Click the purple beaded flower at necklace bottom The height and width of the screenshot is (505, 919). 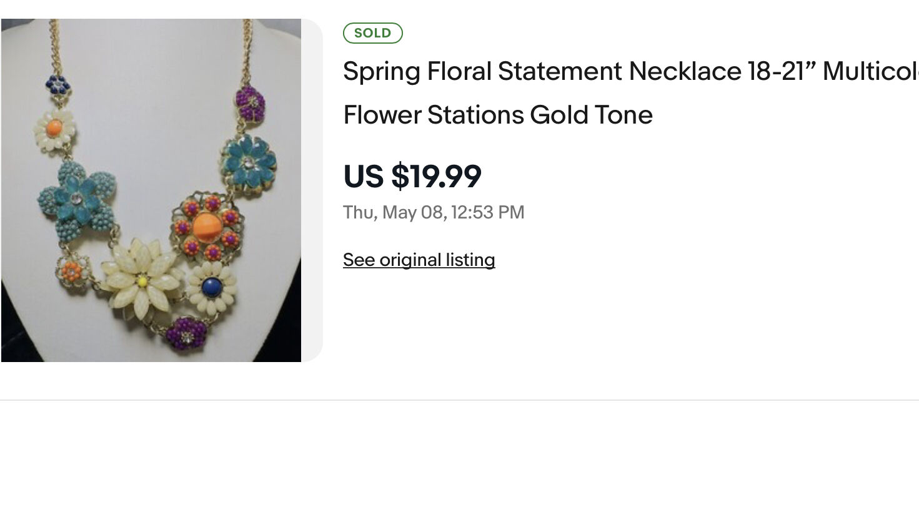pos(186,333)
